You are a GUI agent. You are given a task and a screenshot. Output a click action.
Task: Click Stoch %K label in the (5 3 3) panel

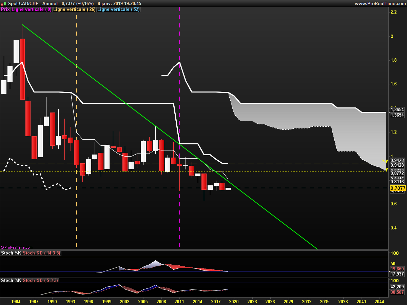point(11,281)
